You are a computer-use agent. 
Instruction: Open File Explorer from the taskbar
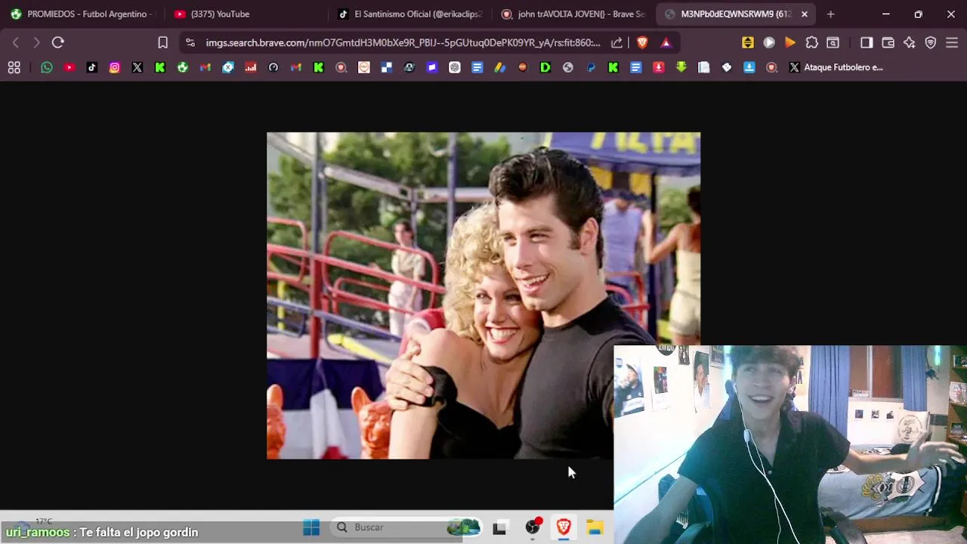(x=595, y=527)
